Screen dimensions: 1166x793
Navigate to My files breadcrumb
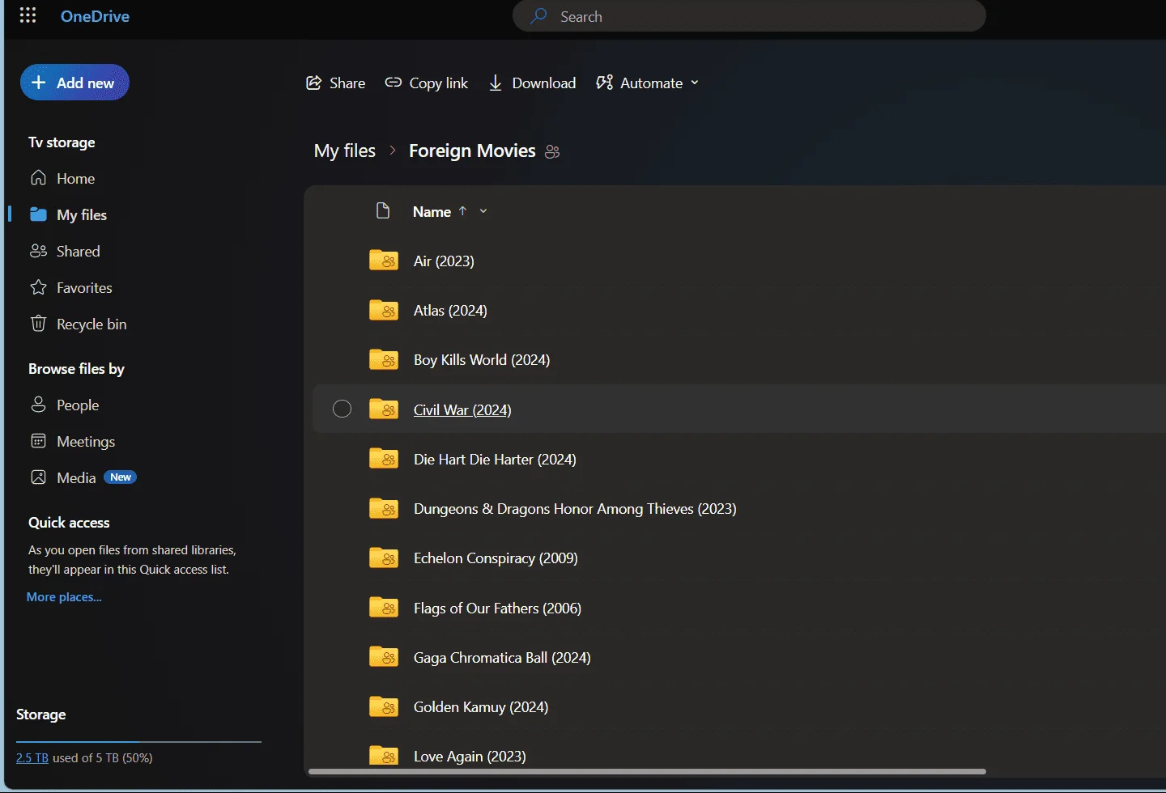point(345,151)
